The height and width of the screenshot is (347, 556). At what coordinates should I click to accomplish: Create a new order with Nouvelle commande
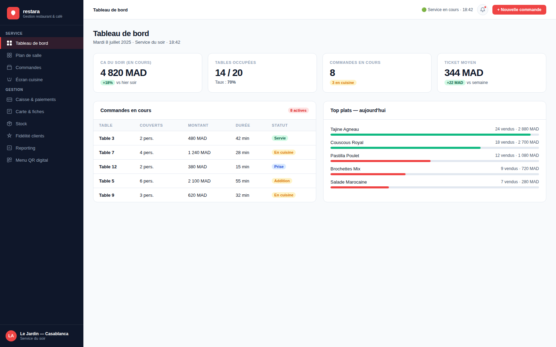point(519,10)
